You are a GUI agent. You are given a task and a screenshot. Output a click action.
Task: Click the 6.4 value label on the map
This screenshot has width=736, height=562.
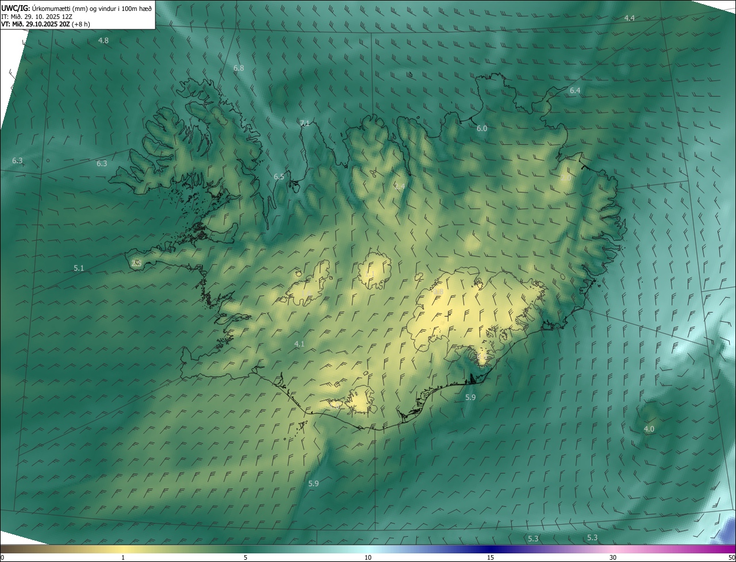coord(575,91)
